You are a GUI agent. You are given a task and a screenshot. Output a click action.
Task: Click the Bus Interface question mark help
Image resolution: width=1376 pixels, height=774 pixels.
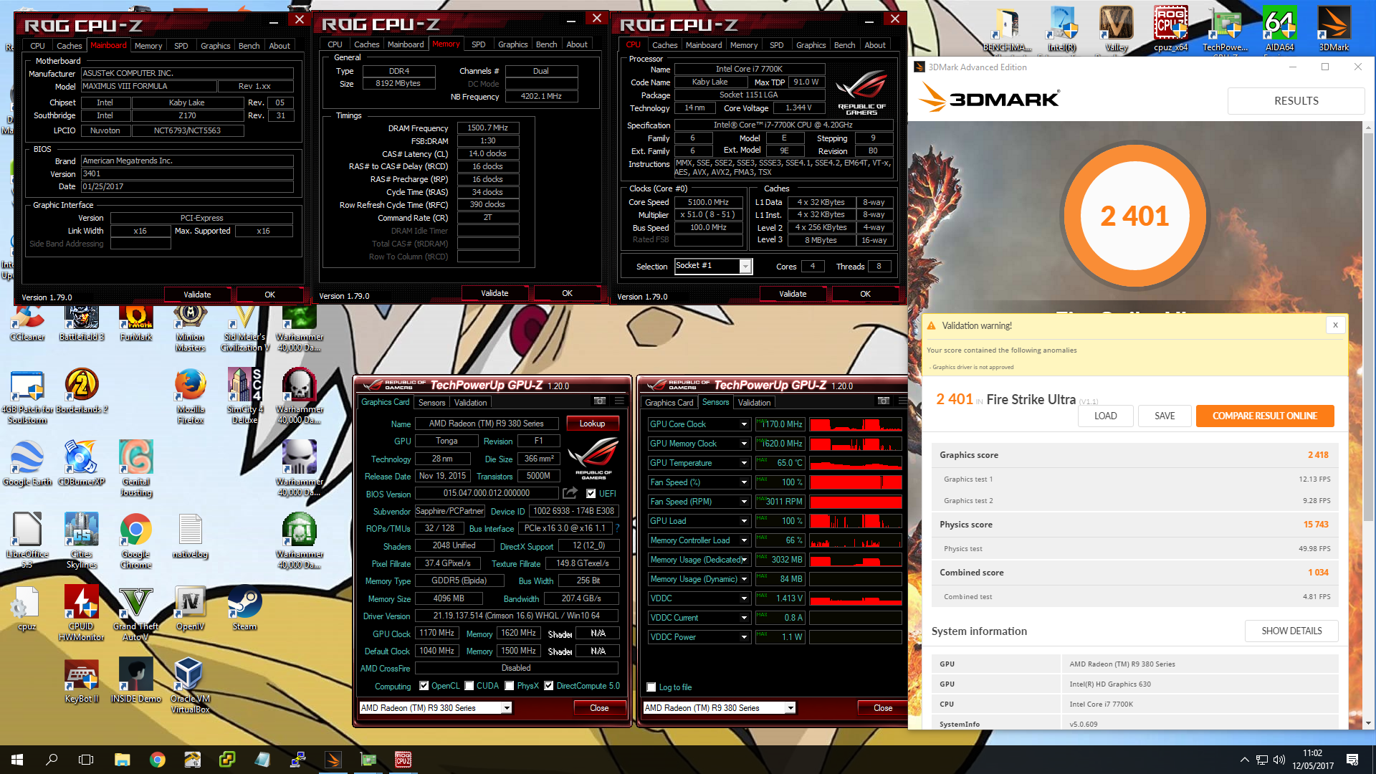point(617,528)
